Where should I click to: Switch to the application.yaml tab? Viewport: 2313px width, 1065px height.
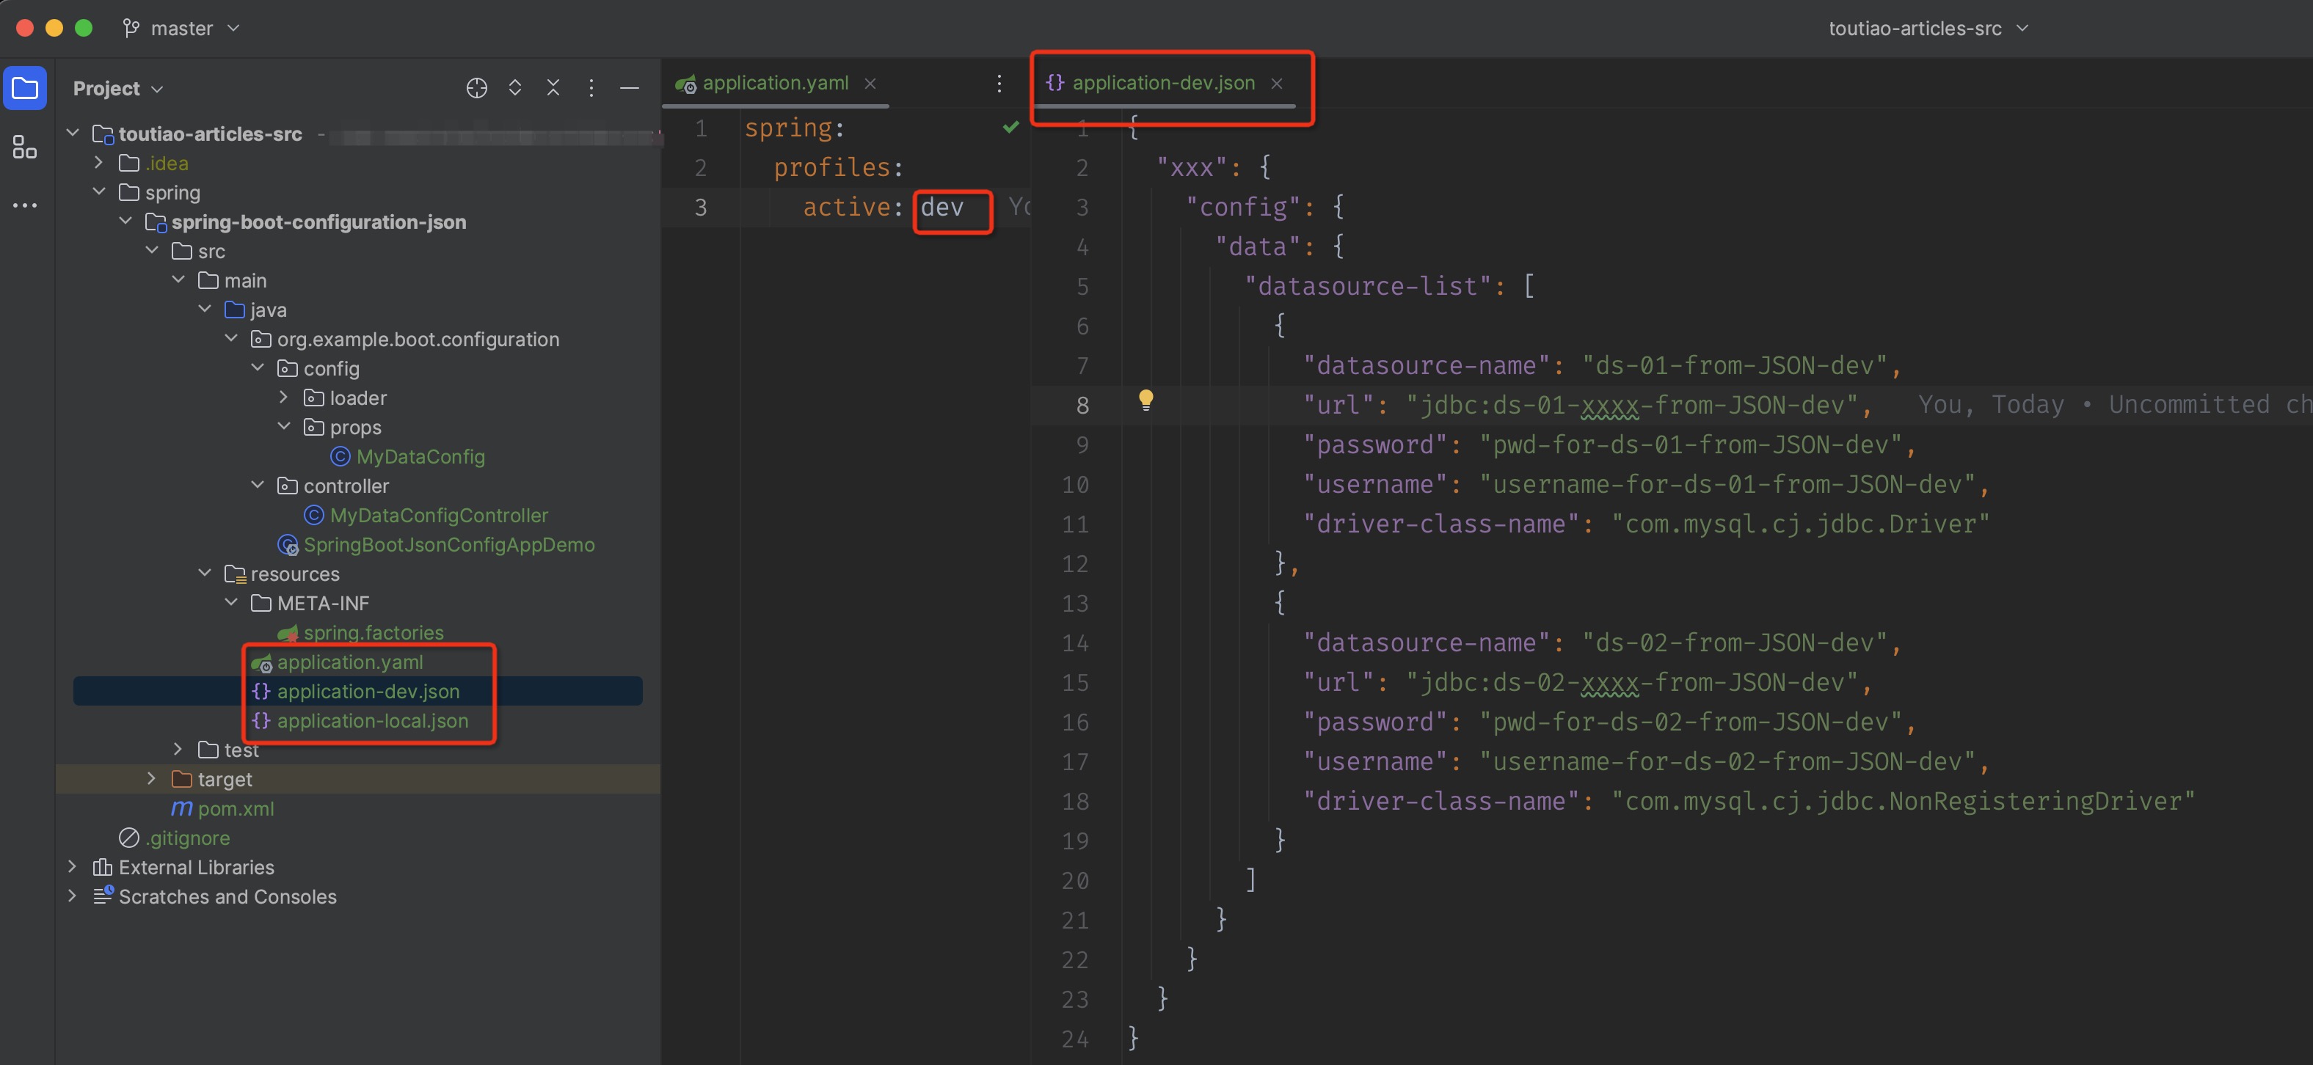tap(776, 83)
